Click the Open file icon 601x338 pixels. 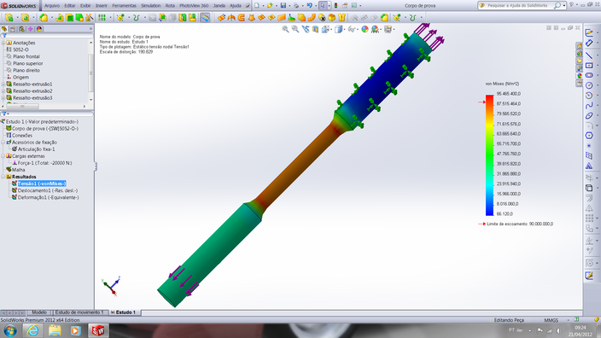tap(270, 5)
